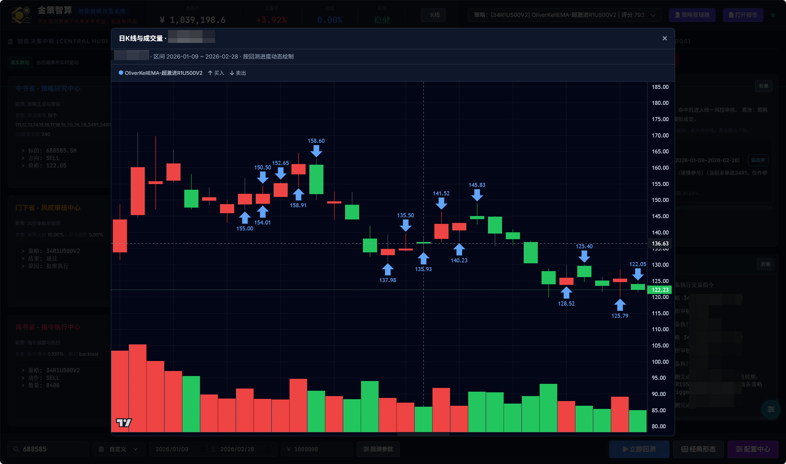Collapse the lower right panel with 折叠
The width and height of the screenshot is (786, 464).
[x=765, y=264]
